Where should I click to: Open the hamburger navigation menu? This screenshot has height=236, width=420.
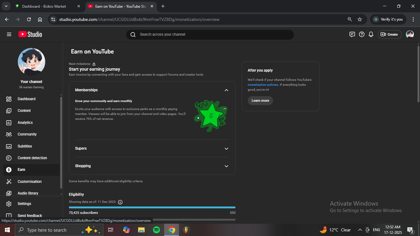pyautogui.click(x=9, y=34)
